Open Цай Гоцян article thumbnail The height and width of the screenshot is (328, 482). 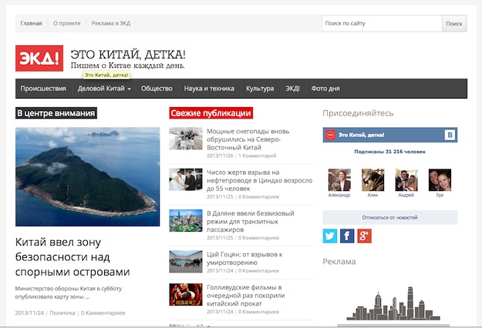click(x=186, y=262)
